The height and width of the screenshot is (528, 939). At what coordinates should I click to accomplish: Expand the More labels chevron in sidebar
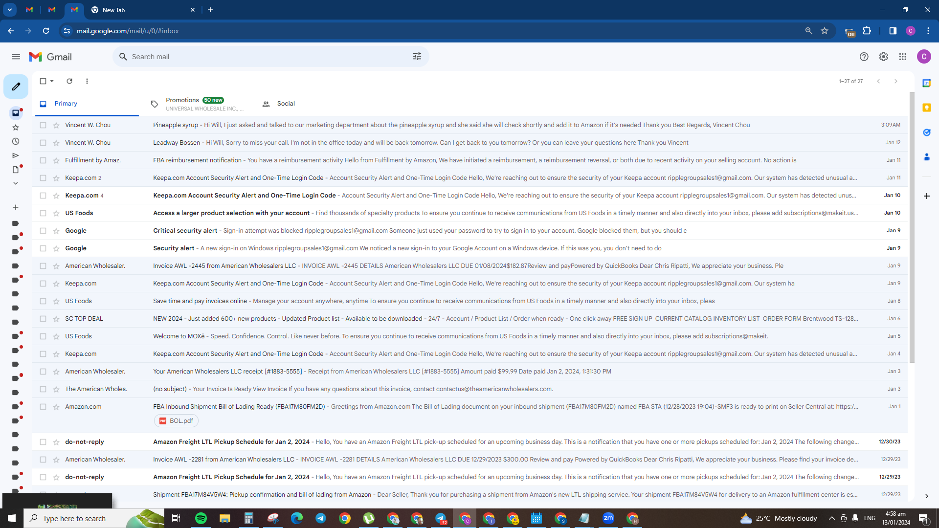16,183
